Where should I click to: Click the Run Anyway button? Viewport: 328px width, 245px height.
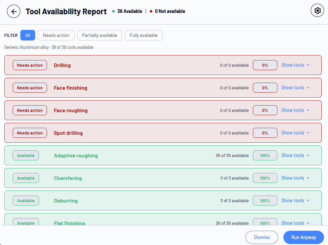[303, 237]
